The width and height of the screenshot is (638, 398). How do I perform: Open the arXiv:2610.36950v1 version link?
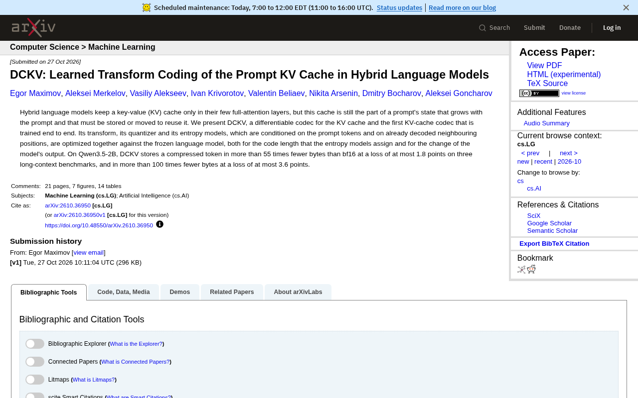(80, 215)
